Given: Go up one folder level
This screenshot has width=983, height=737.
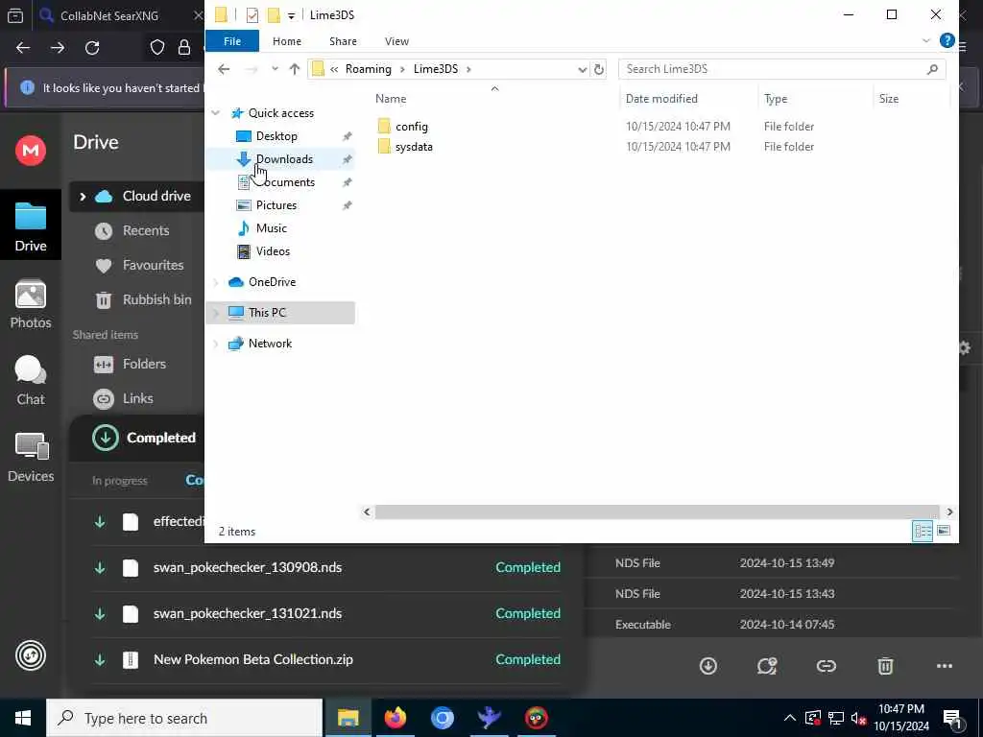Looking at the screenshot, I should coord(295,69).
